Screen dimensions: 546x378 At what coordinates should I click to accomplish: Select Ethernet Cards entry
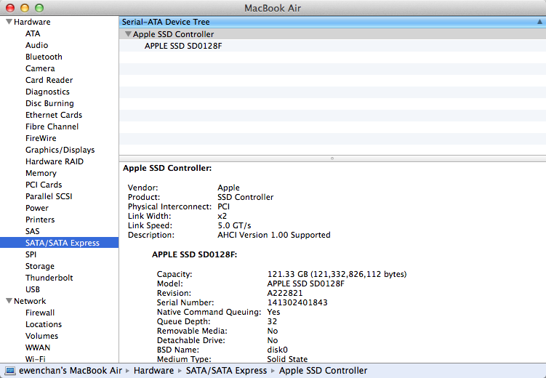click(x=54, y=115)
